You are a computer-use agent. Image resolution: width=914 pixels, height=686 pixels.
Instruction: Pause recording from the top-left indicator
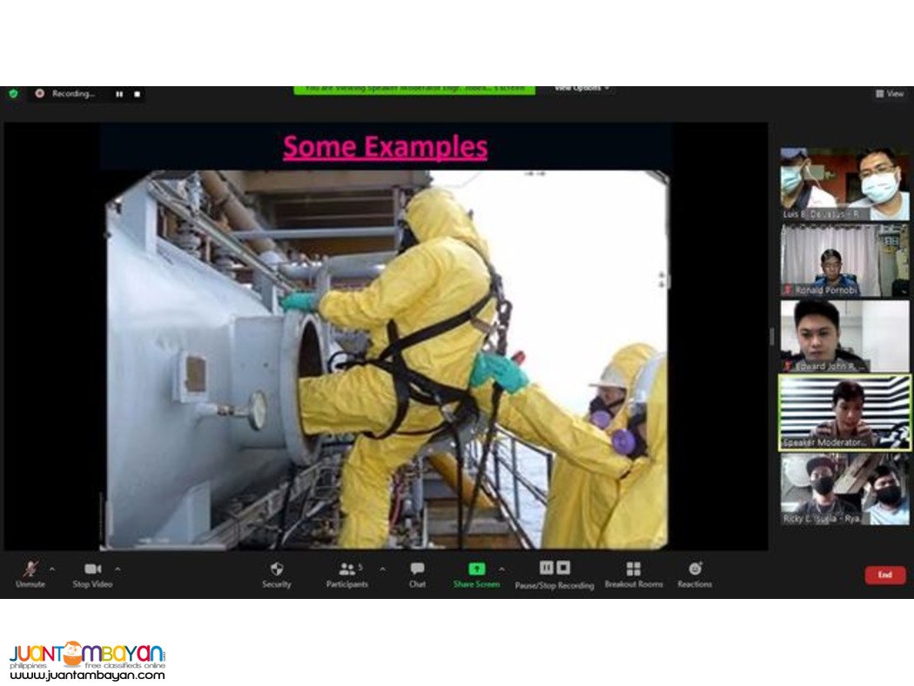[118, 94]
